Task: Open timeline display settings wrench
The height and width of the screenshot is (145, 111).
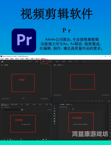Action: [x=73, y=109]
